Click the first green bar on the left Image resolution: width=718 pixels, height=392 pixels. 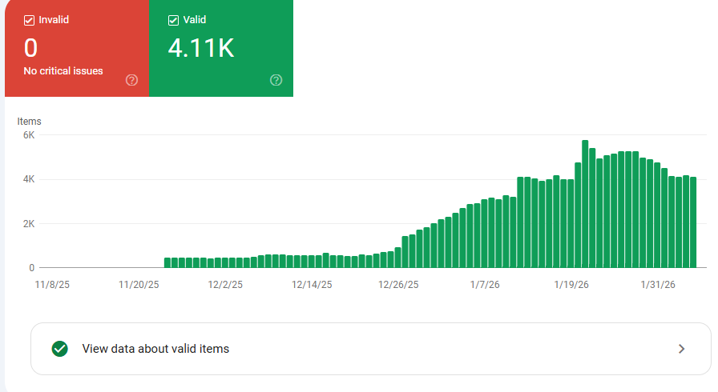pos(167,262)
